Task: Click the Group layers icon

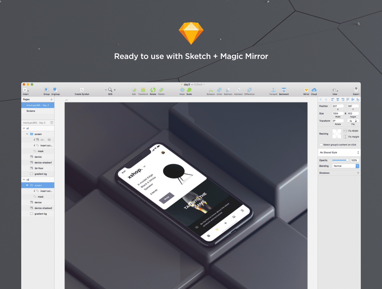Action: click(46, 90)
